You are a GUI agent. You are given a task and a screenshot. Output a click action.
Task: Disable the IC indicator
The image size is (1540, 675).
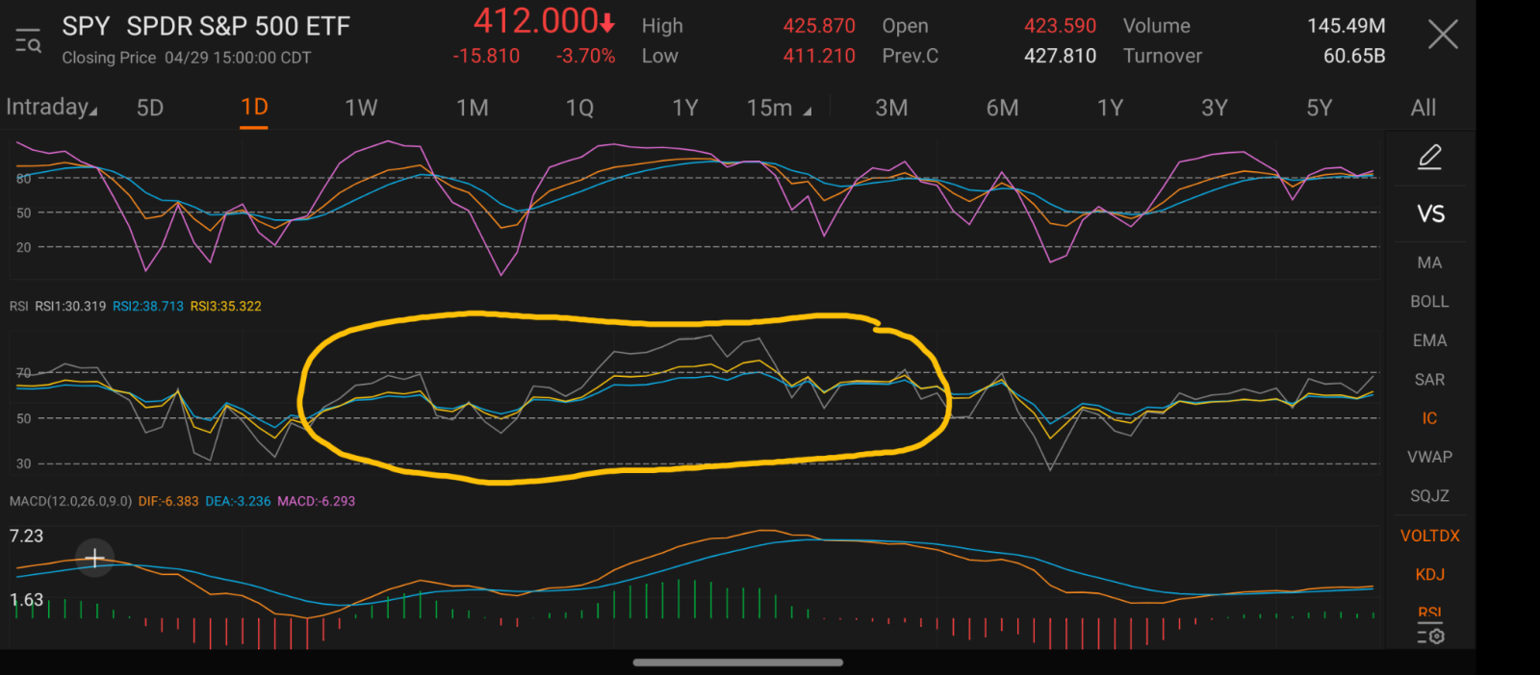pos(1429,418)
